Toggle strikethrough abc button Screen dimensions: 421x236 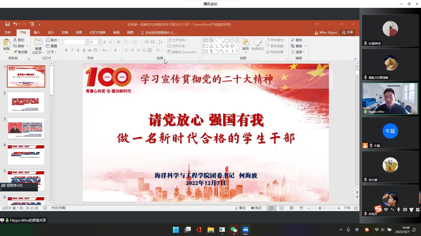(x=90, y=50)
